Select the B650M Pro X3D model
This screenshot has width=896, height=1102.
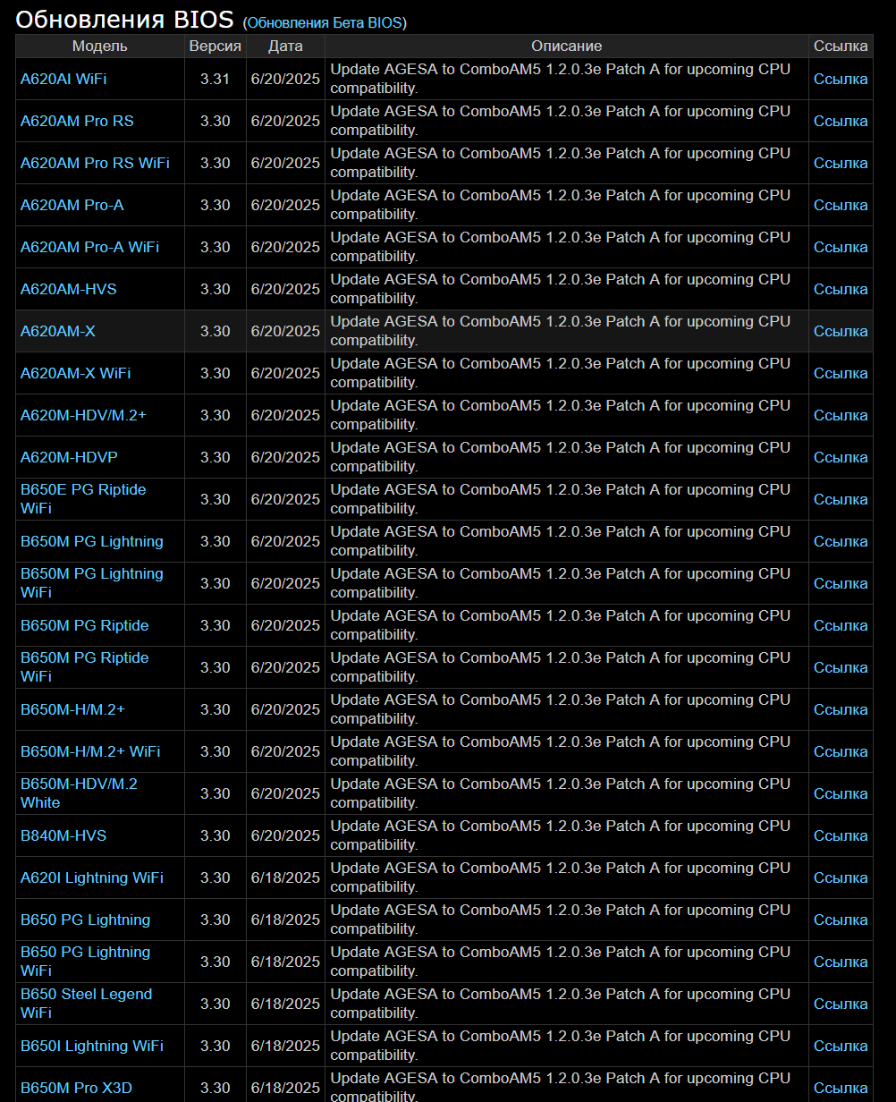(x=76, y=1088)
